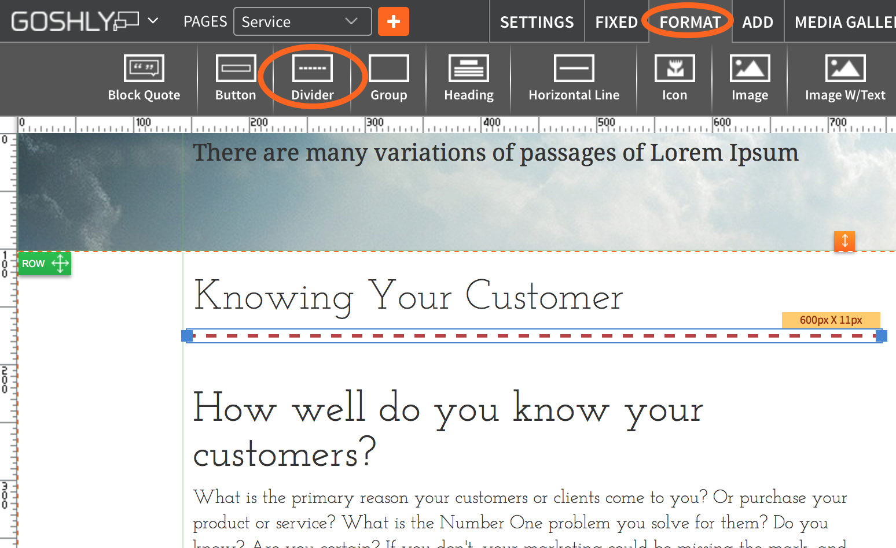This screenshot has height=548, width=896.
Task: Select the Horizontal Line element
Action: 574,78
